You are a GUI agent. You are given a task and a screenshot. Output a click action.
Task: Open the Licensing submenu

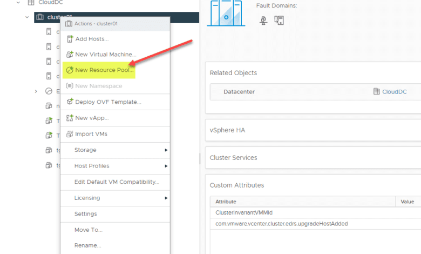coord(116,198)
